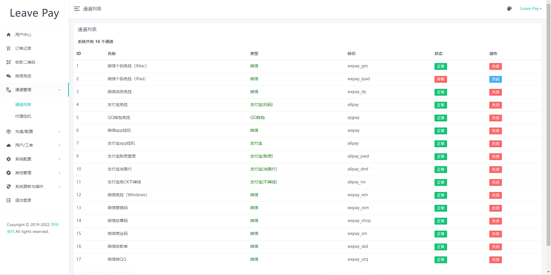Click 关闭 for wxpay_shop channel
The height and width of the screenshot is (275, 551).
click(x=496, y=221)
